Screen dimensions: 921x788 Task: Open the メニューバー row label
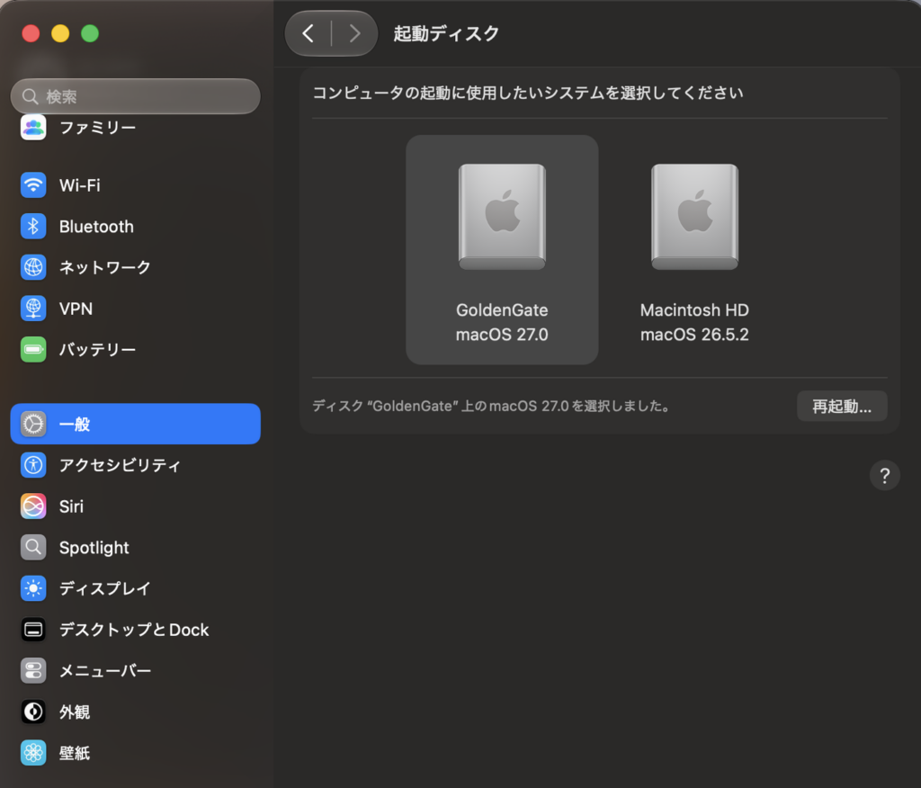(105, 671)
